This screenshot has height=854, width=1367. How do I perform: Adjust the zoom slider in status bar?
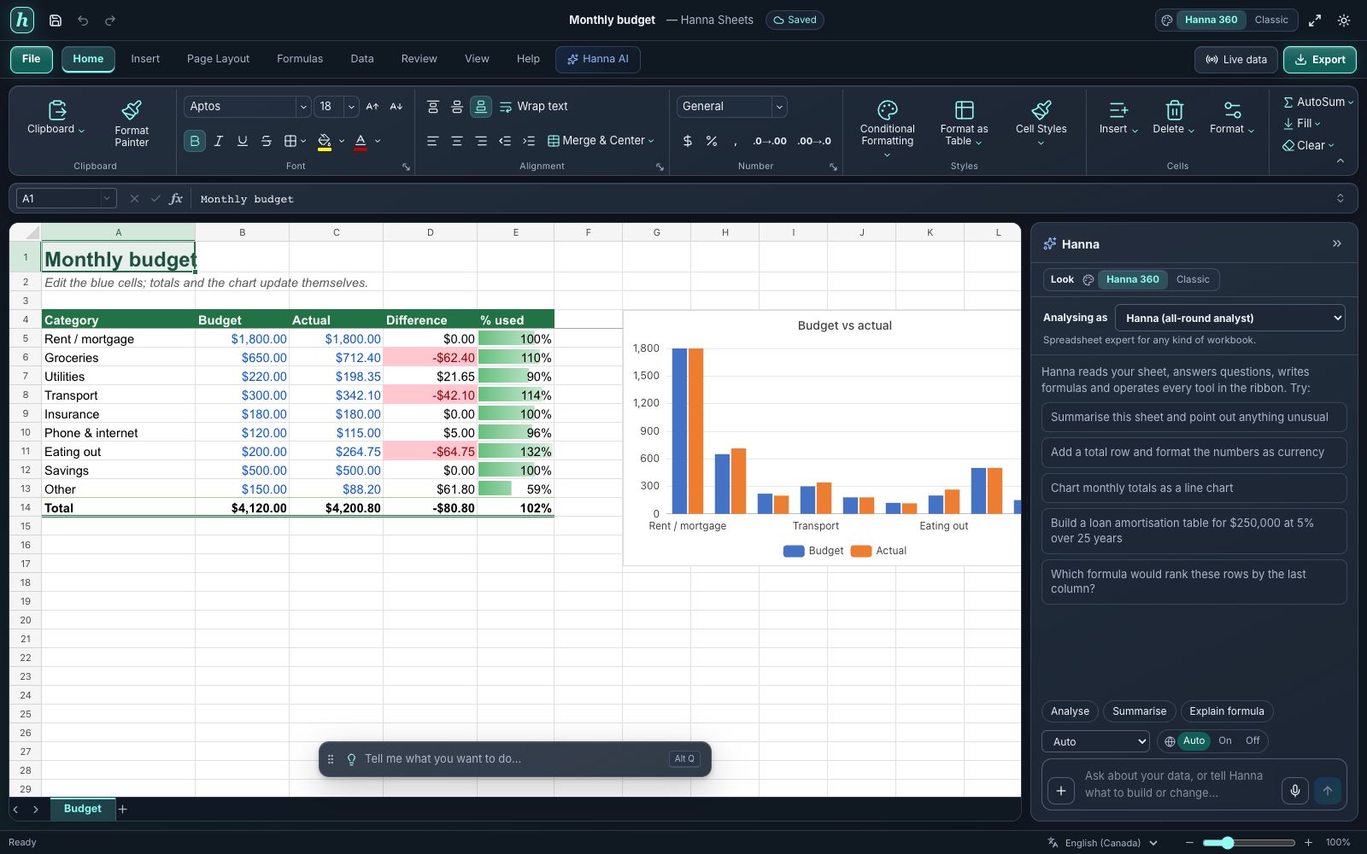tap(1228, 843)
